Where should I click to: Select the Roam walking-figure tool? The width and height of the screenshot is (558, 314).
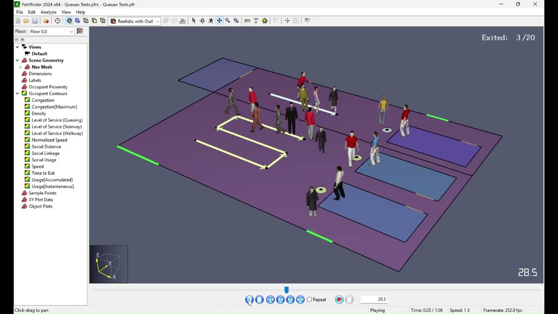coord(211,21)
